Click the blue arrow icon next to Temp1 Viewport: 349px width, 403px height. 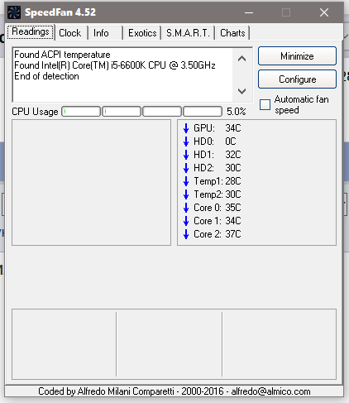coord(186,181)
